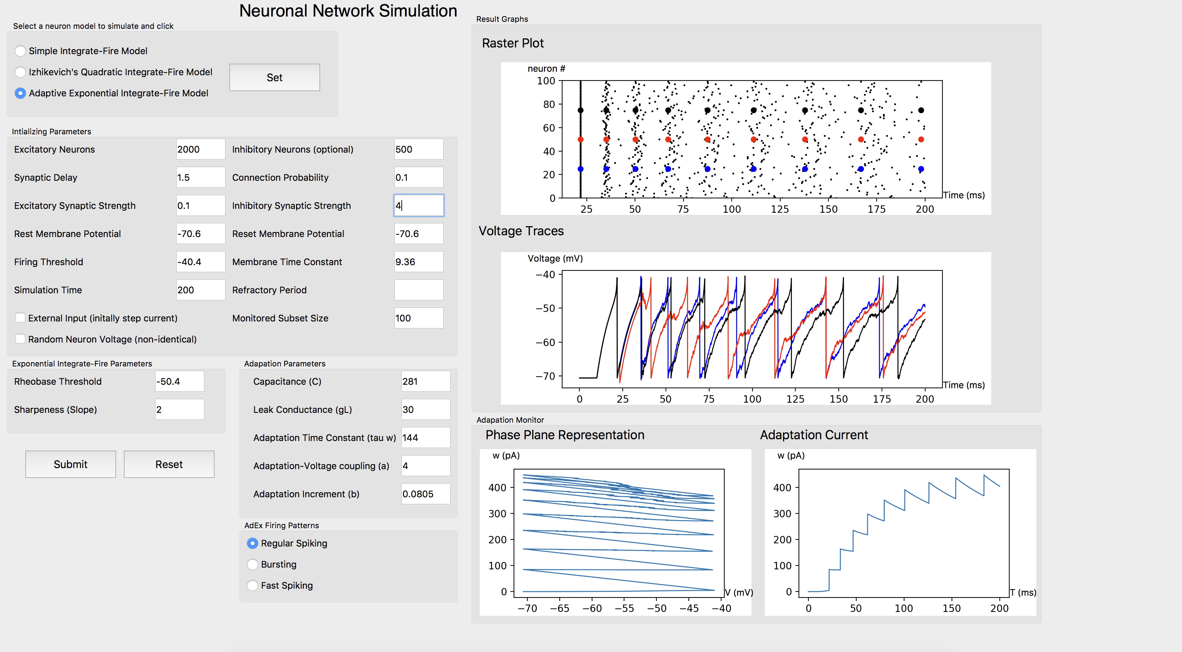The height and width of the screenshot is (652, 1182).
Task: Click the 'Result Graphs' group label
Action: tap(502, 19)
